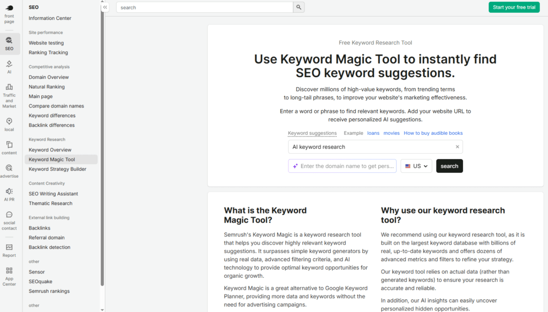The height and width of the screenshot is (312, 548).
Task: Open Information Center in sidebar
Action: [50, 18]
